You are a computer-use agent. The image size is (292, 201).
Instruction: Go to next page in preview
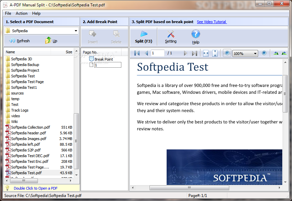(x=185, y=53)
